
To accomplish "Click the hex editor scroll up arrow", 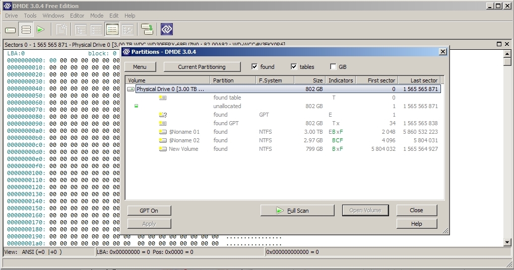I will click(x=507, y=54).
